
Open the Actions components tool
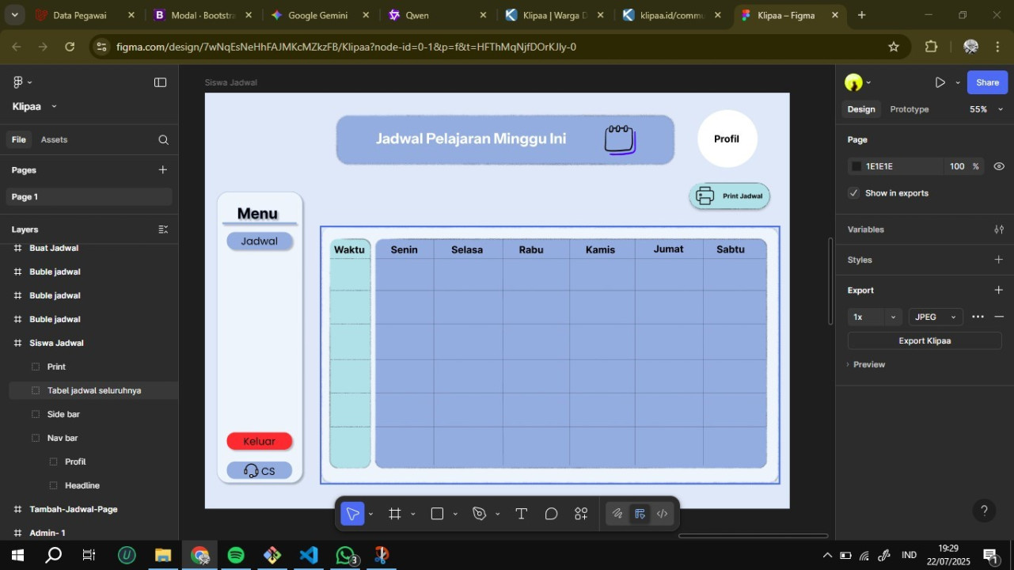[581, 514]
